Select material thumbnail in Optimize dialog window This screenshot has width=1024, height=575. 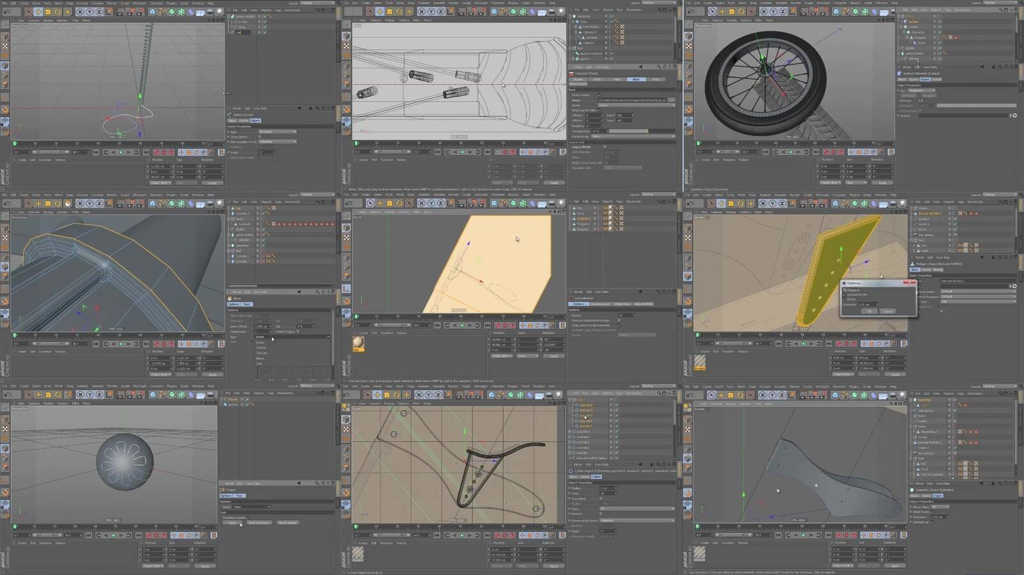click(700, 363)
